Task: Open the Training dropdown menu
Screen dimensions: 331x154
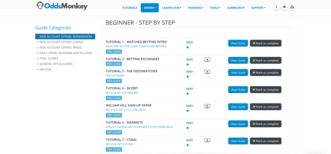Action: 196,8
